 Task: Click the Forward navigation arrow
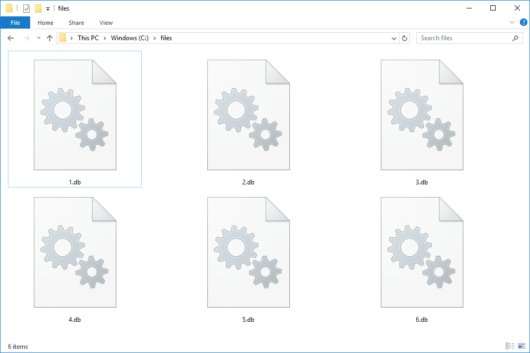click(x=25, y=38)
